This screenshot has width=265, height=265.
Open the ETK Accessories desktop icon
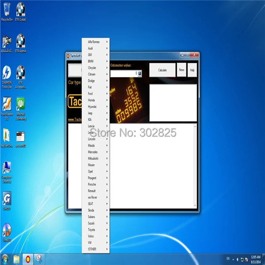tap(21, 77)
